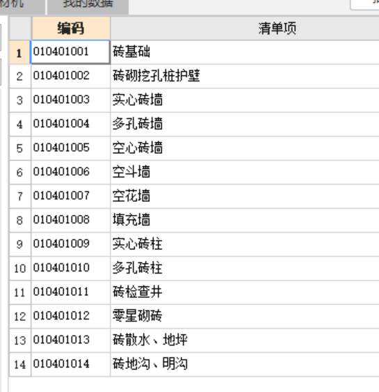Select row header number 5
379x392 pixels.
pos(20,148)
